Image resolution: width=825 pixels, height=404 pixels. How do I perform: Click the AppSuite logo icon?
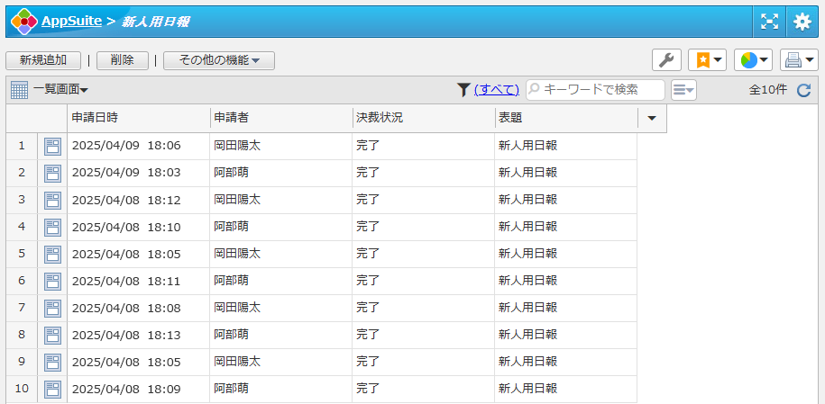coord(23,21)
